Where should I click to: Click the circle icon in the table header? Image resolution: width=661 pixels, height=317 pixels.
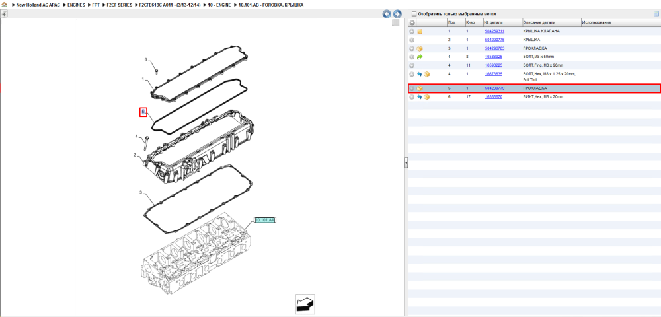point(412,22)
